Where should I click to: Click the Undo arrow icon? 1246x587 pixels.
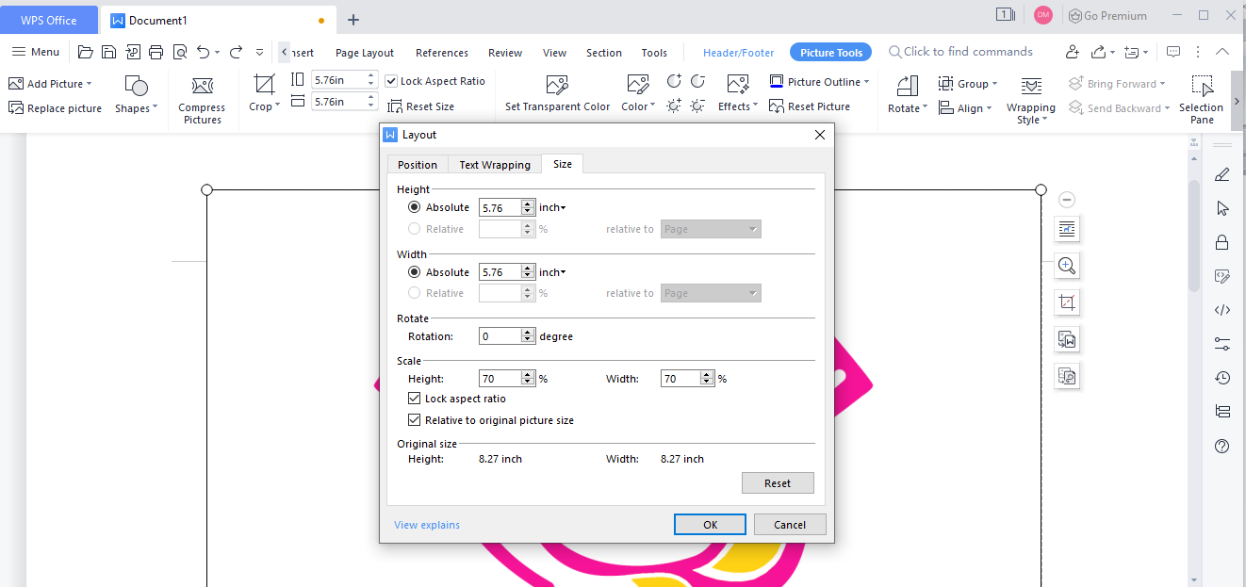(x=203, y=52)
